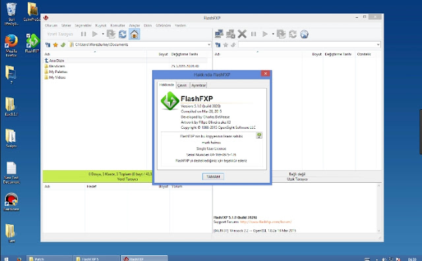Click the globe icon in remote toolbar

tap(304, 34)
